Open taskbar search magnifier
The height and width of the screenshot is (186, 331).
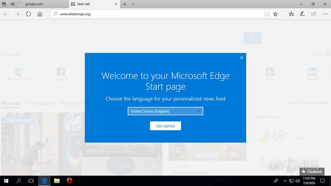pos(19,181)
